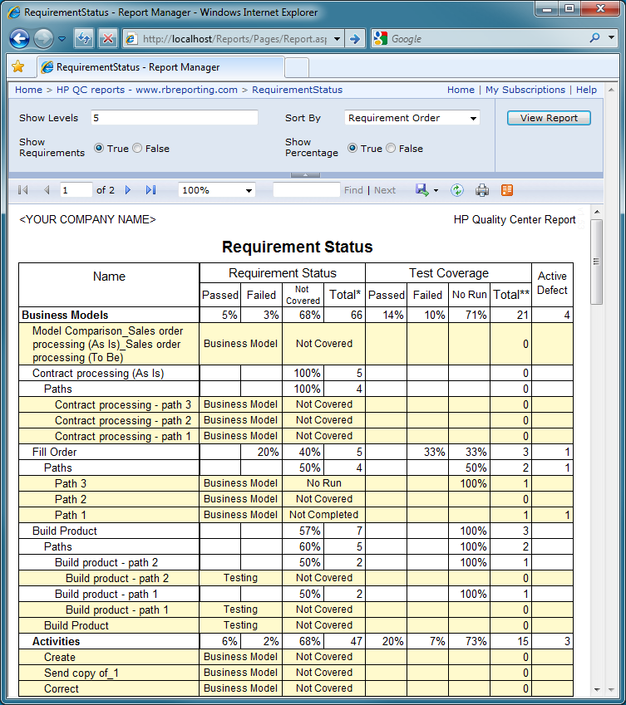Viewport: 626px width, 705px height.
Task: Click the browser Refresh icon
Action: pyautogui.click(x=84, y=39)
